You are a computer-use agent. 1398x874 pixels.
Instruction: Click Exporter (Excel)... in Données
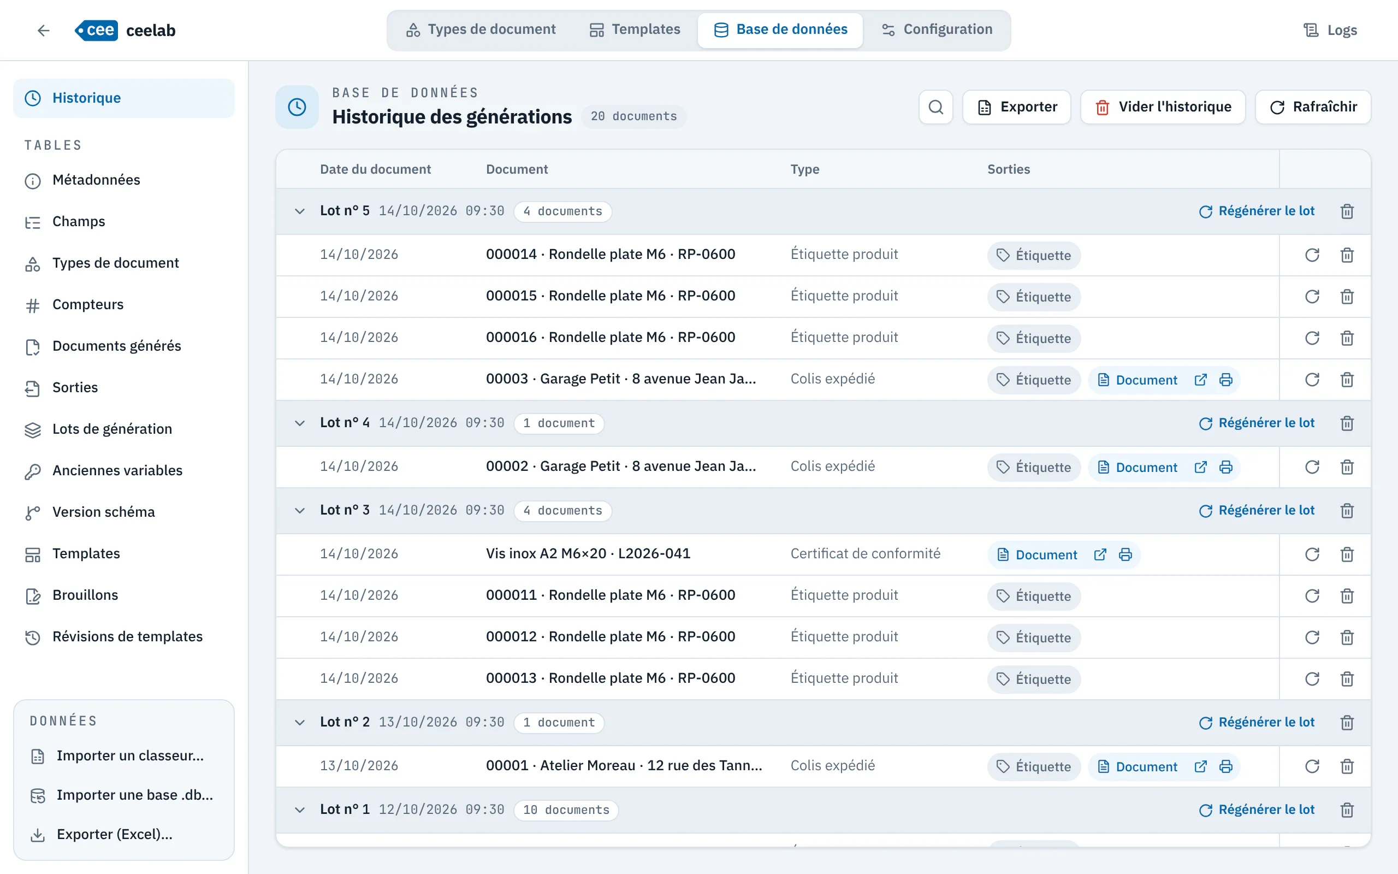[123, 835]
